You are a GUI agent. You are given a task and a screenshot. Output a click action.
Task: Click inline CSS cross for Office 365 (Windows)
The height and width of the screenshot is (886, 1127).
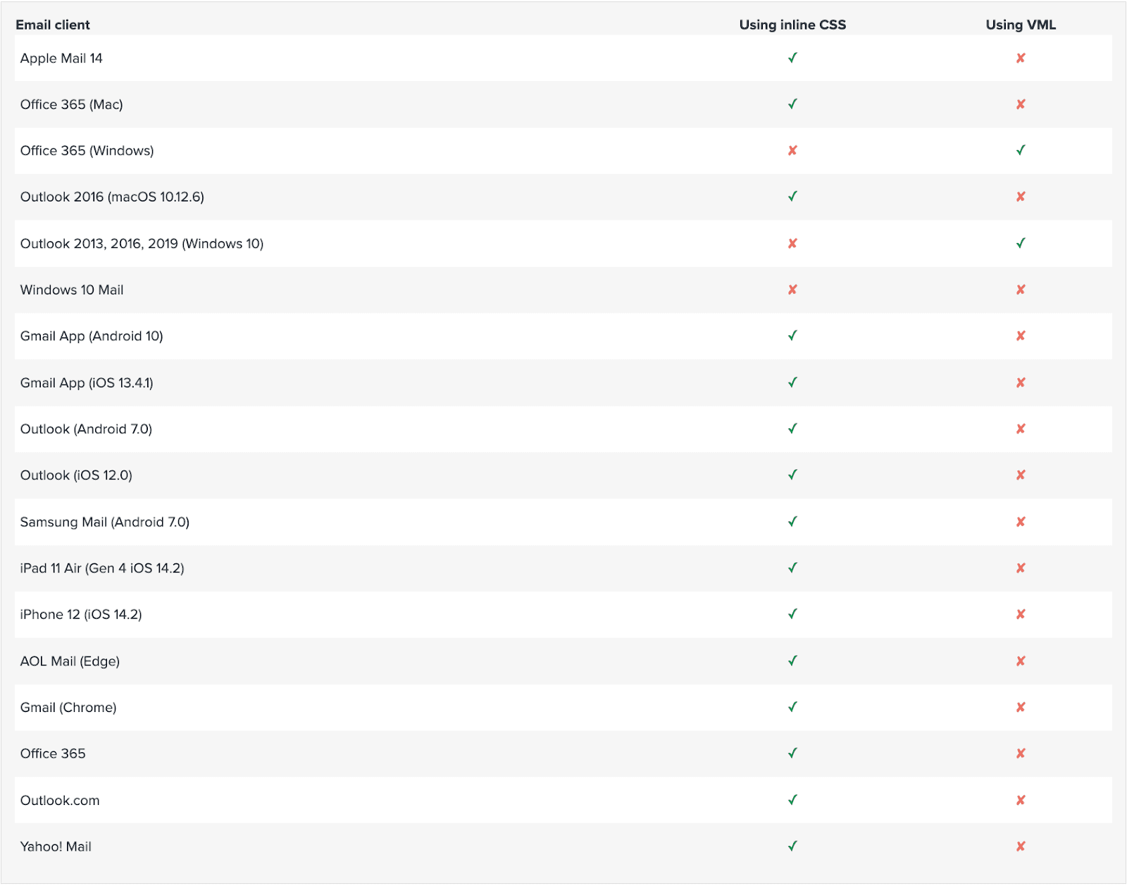(x=792, y=151)
